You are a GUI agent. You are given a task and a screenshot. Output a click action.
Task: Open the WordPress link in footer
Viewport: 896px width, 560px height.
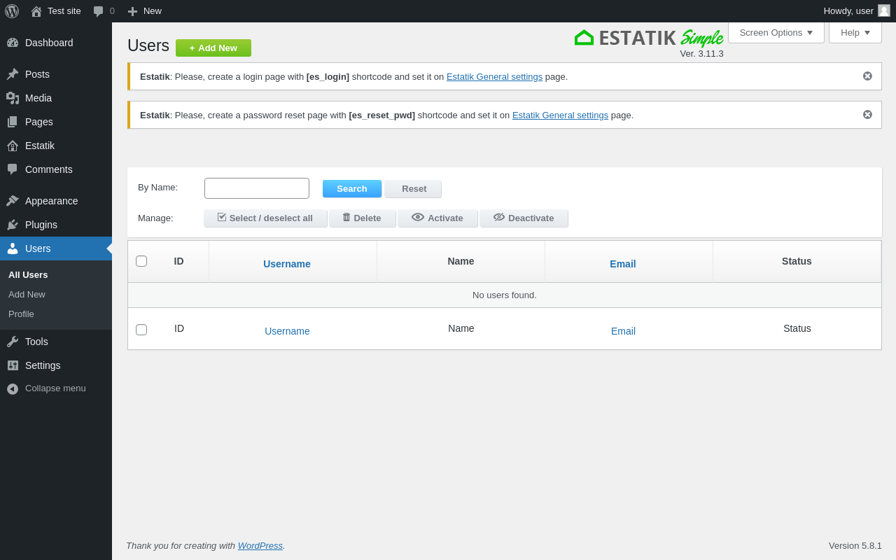tap(260, 545)
